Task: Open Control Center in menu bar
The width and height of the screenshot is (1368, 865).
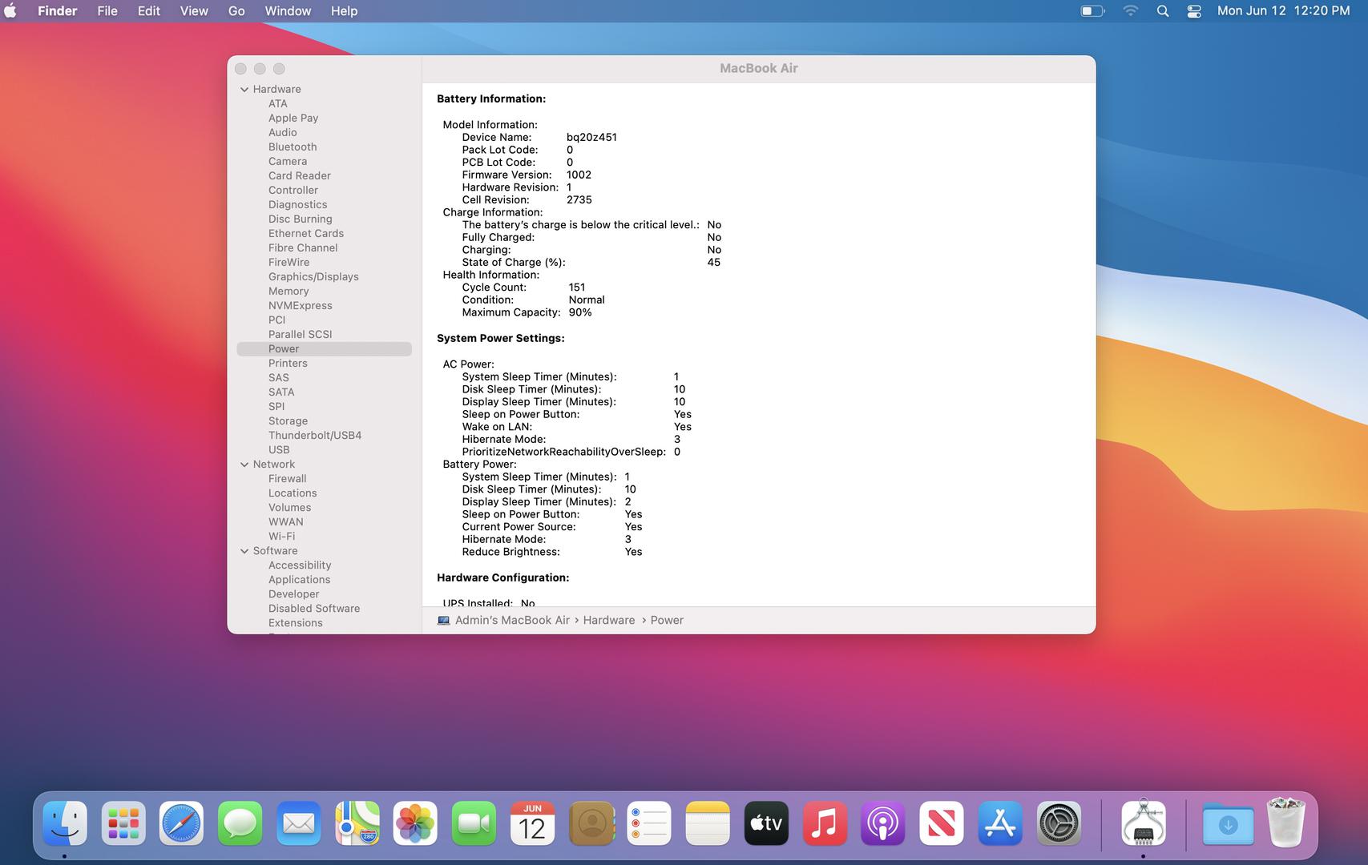Action: tap(1194, 11)
